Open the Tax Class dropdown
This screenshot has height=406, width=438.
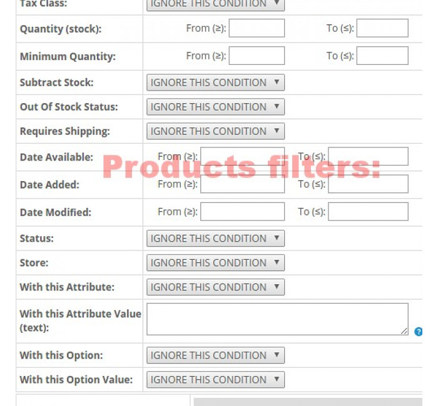tap(215, 4)
